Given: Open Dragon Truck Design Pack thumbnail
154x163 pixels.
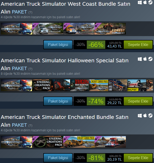Looking at the screenshot, I should click(80, 85).
